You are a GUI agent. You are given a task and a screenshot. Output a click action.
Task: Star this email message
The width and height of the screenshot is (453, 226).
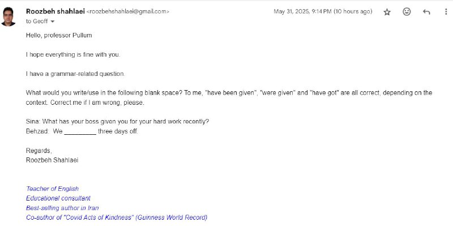pos(387,12)
